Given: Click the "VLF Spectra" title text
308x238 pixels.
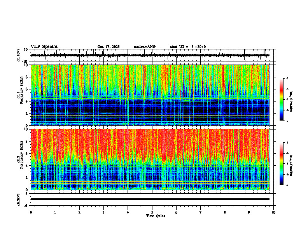Looking at the screenshot, I should point(44,47).
